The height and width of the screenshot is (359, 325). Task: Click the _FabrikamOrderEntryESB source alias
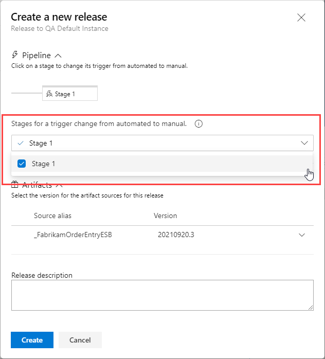point(73,235)
